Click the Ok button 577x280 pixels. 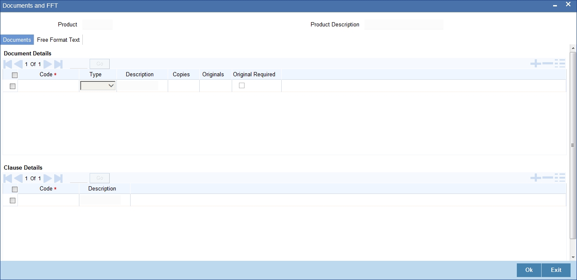tap(529, 270)
